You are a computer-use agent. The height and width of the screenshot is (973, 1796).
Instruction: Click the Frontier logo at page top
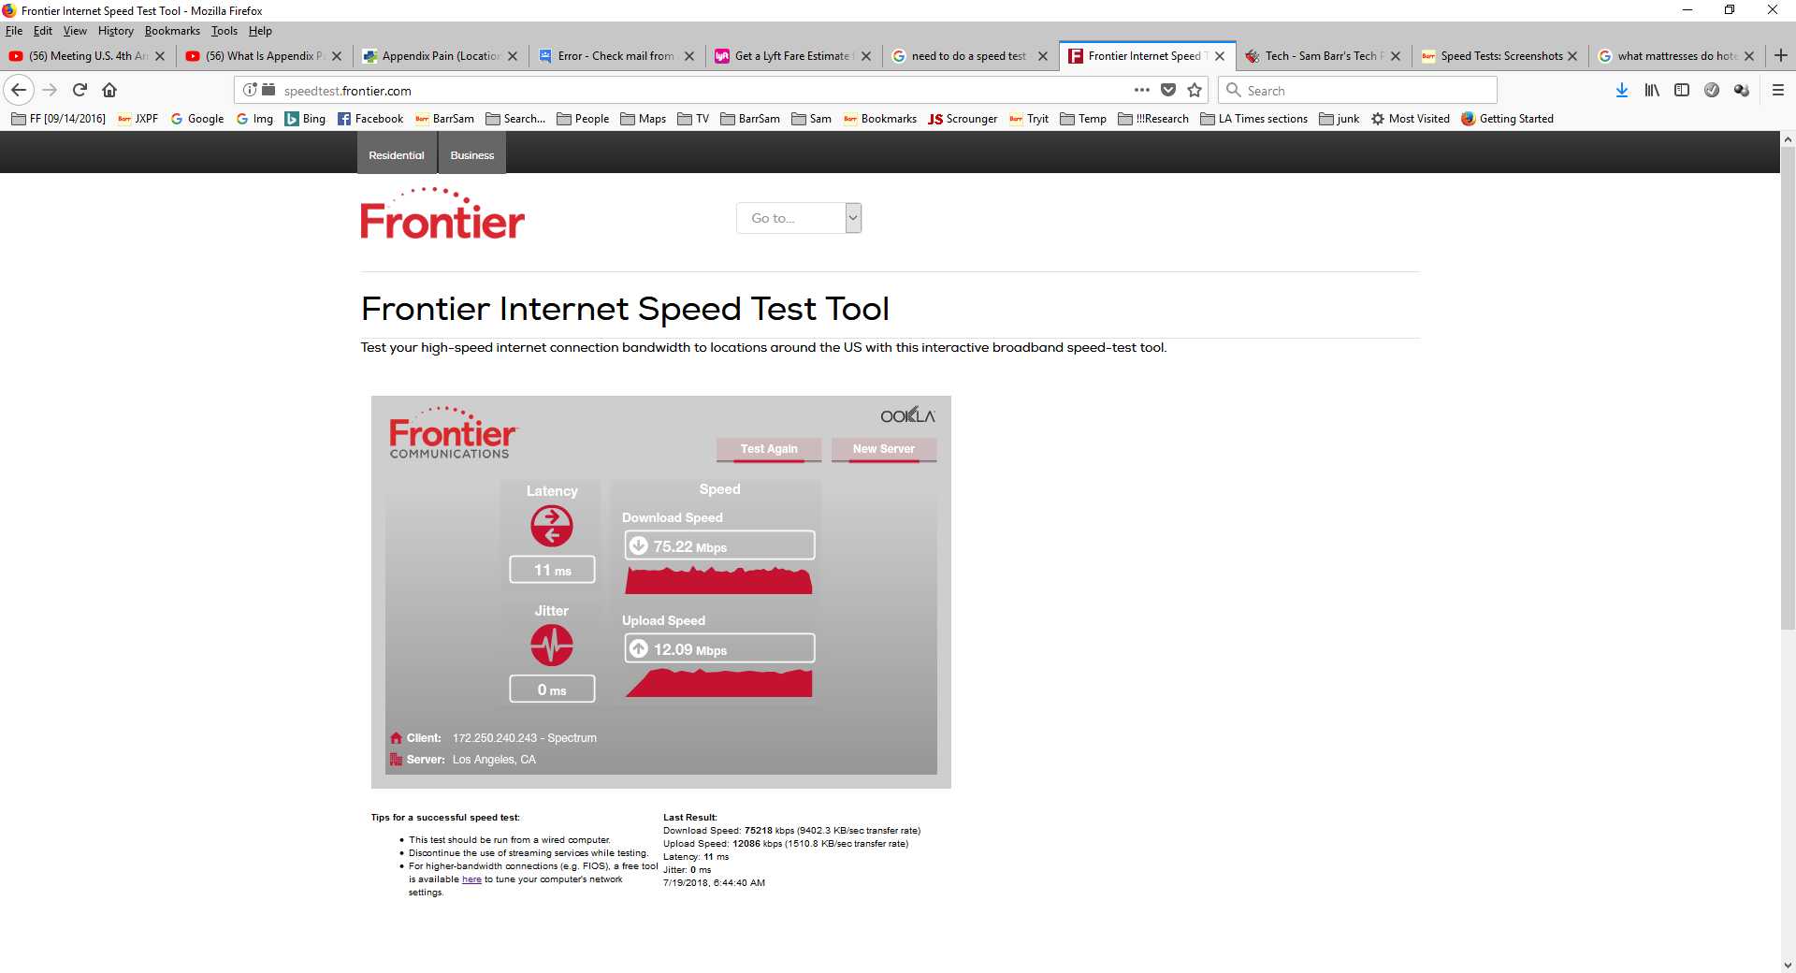tap(442, 213)
